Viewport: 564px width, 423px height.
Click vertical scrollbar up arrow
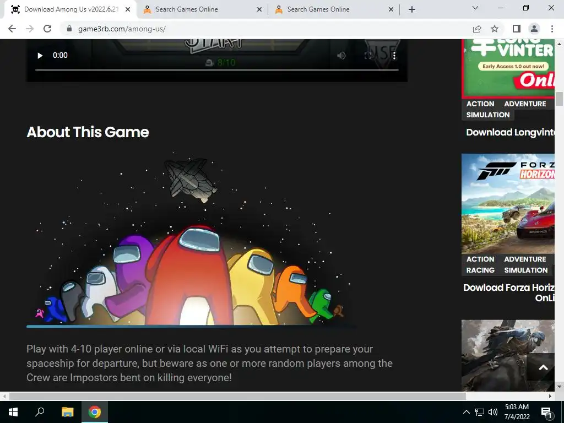point(559,44)
